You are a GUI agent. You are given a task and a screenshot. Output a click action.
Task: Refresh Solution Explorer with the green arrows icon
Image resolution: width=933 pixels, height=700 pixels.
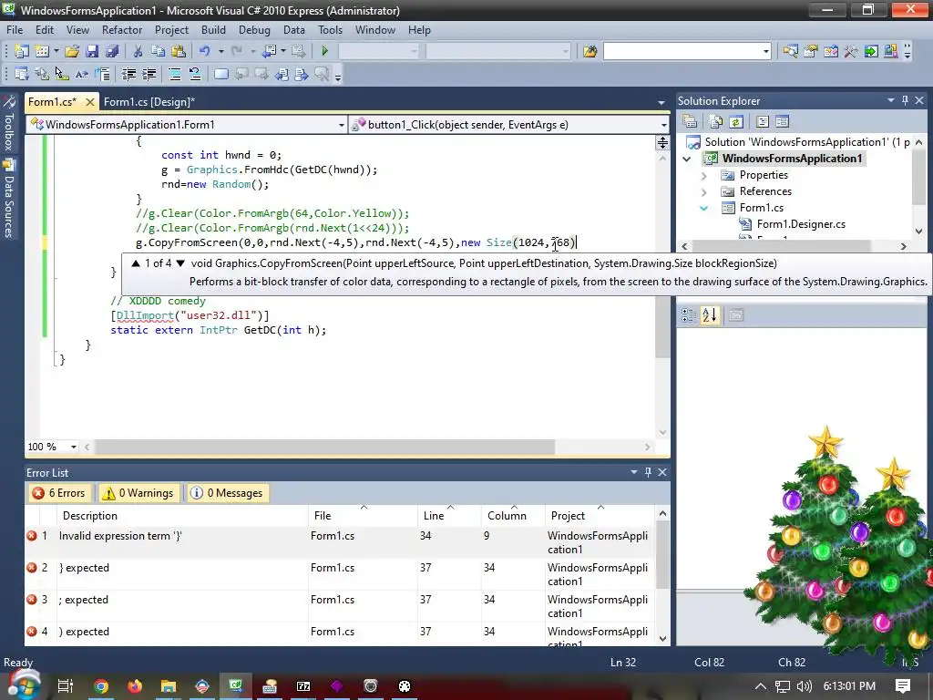(736, 122)
